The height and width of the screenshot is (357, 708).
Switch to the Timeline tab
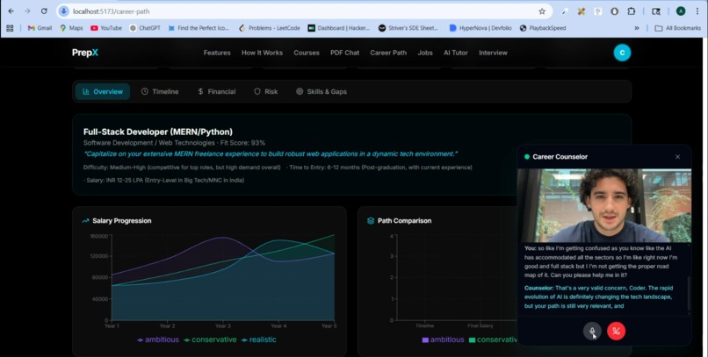click(160, 91)
